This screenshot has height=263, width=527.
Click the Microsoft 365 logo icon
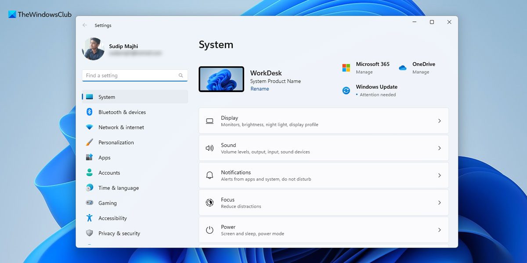click(x=347, y=68)
